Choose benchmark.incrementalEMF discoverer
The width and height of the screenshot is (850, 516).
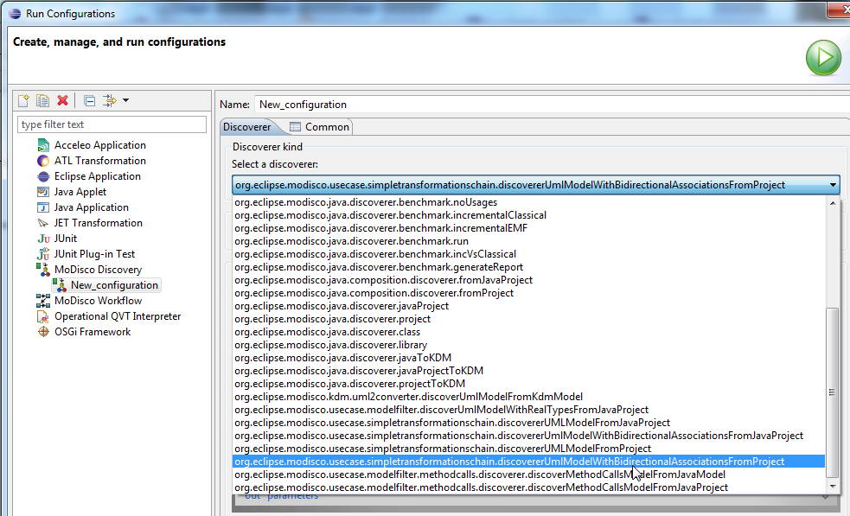[528, 229]
